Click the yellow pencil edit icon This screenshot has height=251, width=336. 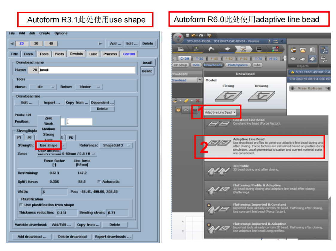[x=186, y=101]
